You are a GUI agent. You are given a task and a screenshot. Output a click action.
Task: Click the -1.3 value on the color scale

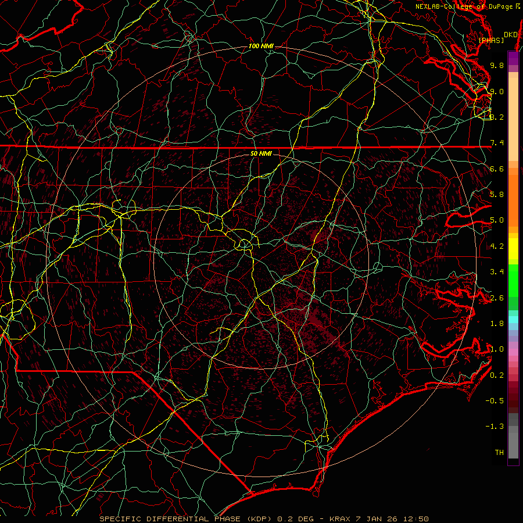click(495, 427)
